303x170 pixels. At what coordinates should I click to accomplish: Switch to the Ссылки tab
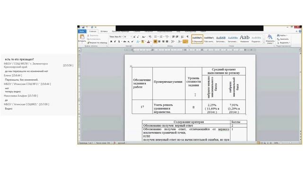pos(137,31)
